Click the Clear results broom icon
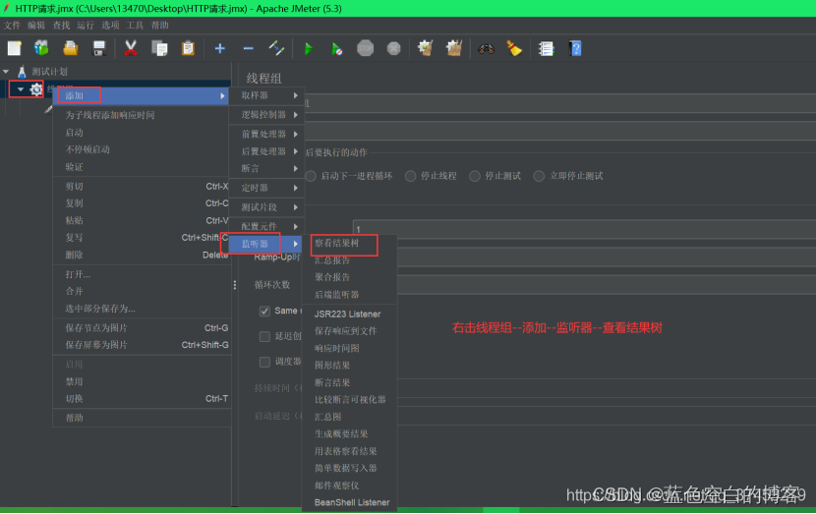 tap(426, 48)
